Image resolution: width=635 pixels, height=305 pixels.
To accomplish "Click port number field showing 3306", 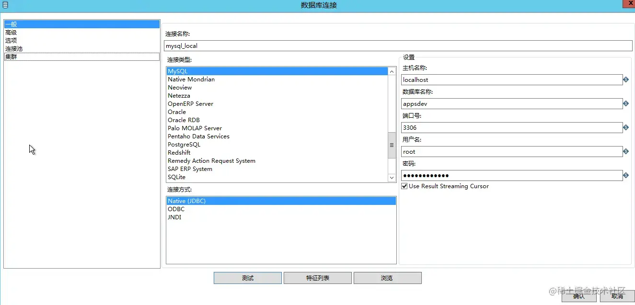I will (512, 127).
